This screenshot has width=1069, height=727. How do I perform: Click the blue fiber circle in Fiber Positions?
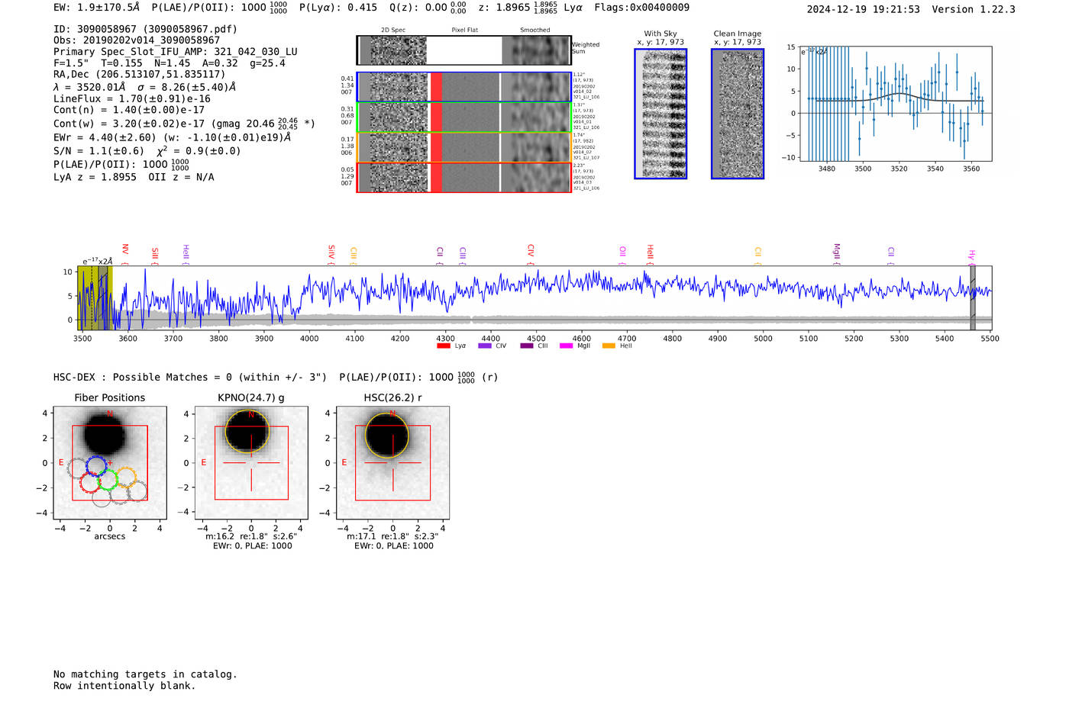[96, 465]
